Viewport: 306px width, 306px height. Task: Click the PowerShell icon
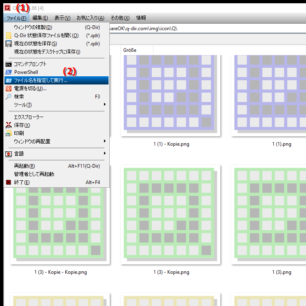tap(9, 72)
